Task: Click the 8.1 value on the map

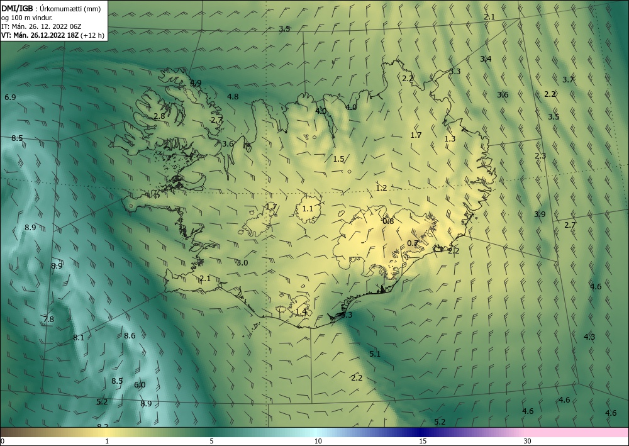Action: click(79, 338)
